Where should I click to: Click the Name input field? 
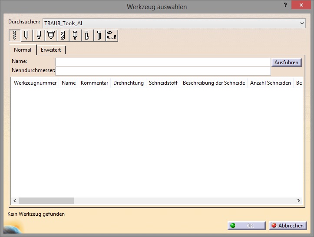tap(163, 62)
